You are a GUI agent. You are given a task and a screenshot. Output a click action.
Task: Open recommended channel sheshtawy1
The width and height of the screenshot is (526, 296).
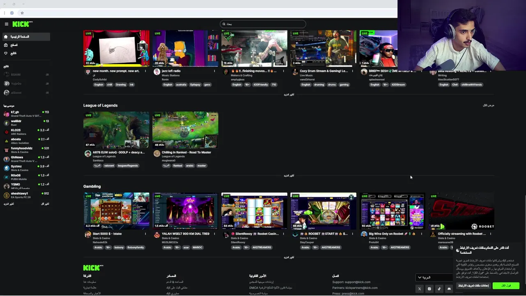26,195
